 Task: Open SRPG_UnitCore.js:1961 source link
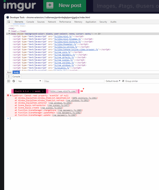coord(84,98)
